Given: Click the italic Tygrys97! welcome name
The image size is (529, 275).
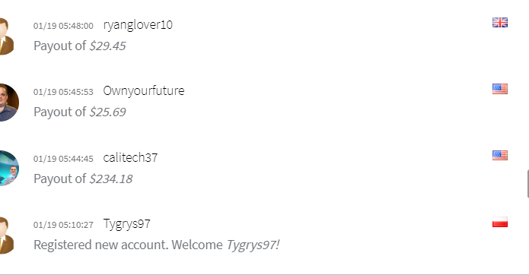Looking at the screenshot, I should point(253,245).
